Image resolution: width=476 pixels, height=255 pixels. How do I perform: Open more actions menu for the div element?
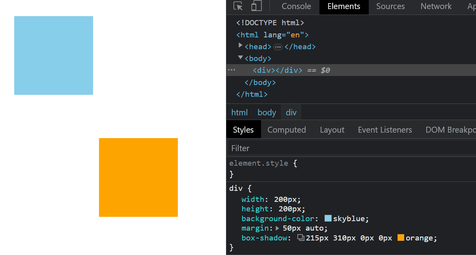click(x=231, y=70)
